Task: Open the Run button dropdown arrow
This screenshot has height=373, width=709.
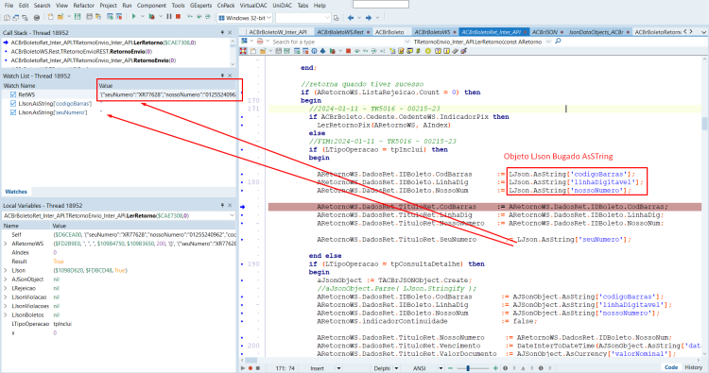Action: [x=142, y=17]
